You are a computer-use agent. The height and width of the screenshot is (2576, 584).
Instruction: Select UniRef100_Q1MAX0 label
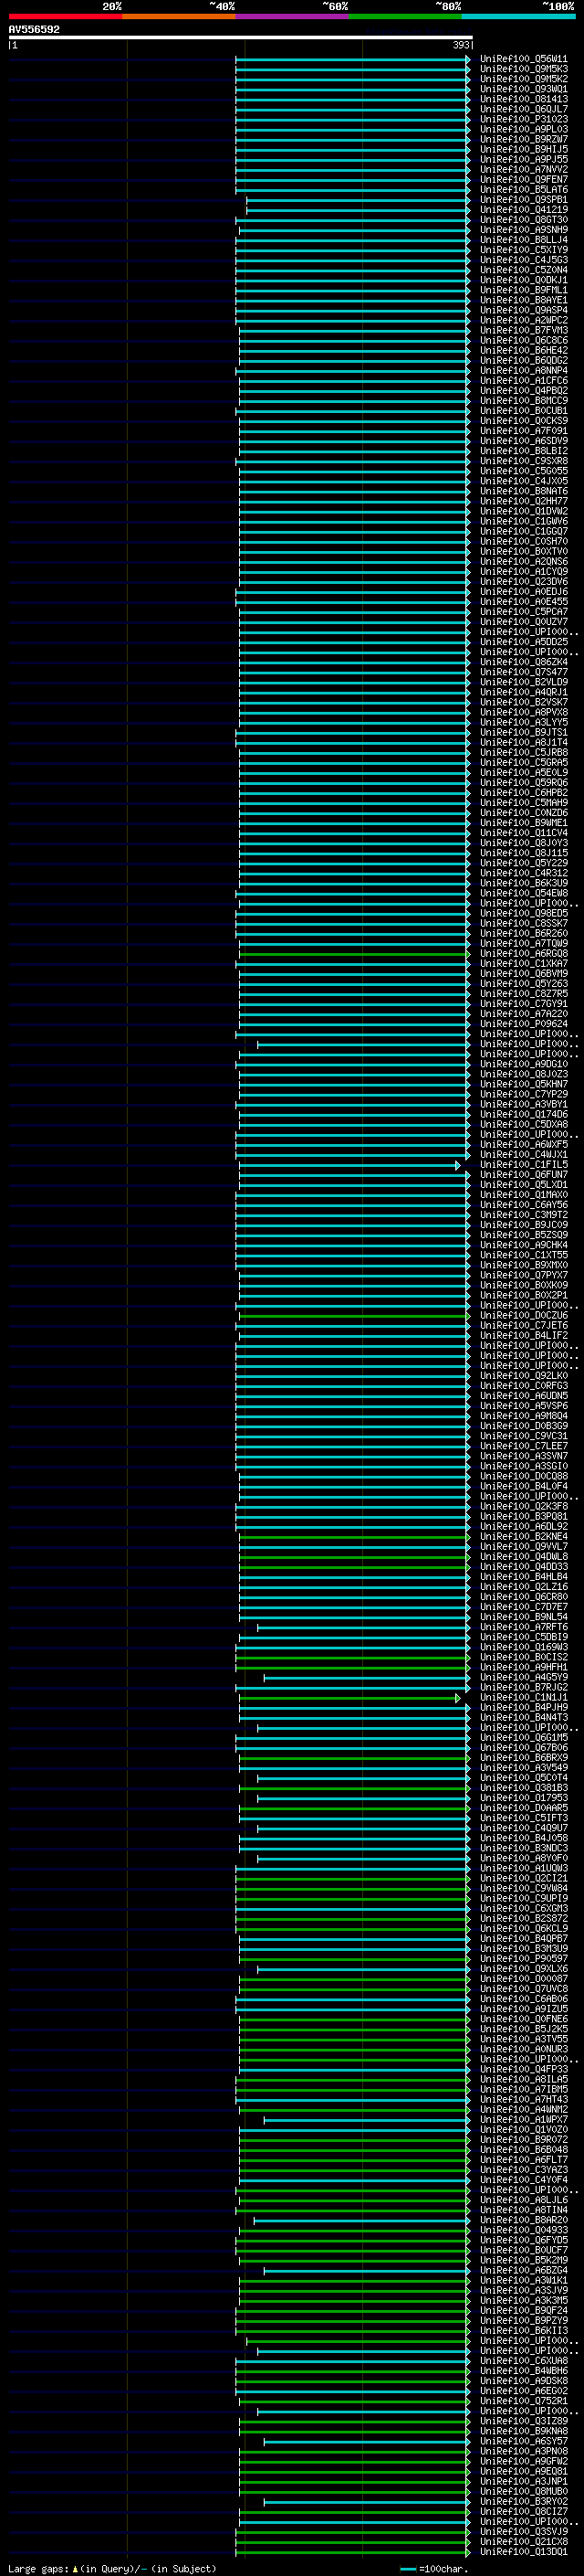[x=524, y=1195]
